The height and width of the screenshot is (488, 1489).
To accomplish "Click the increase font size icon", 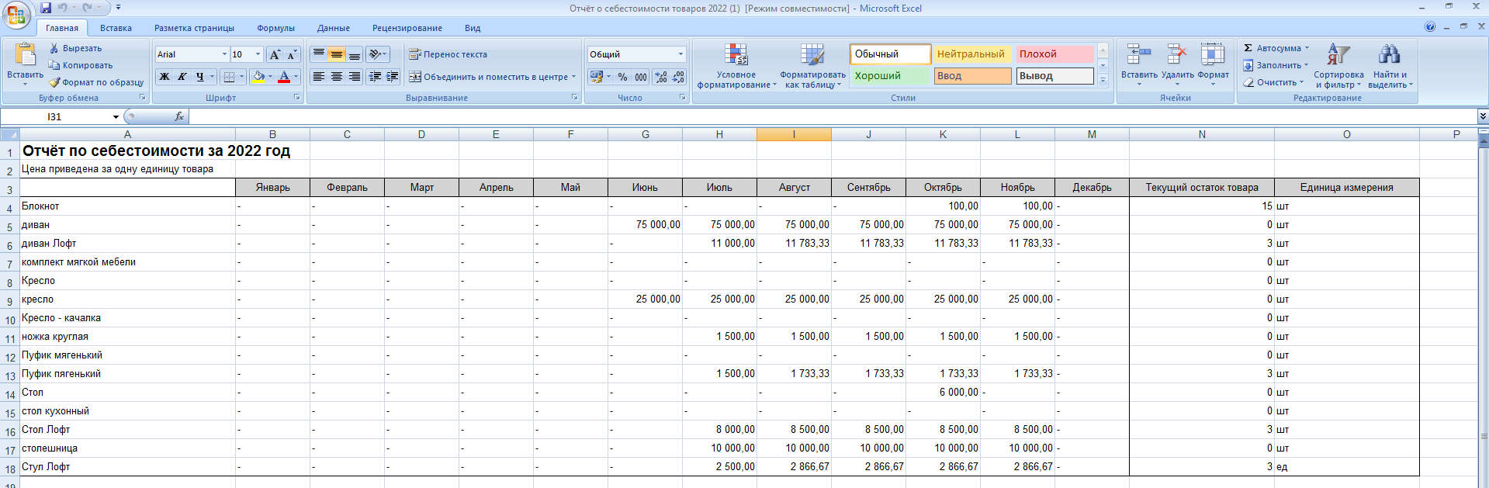I will tap(275, 54).
